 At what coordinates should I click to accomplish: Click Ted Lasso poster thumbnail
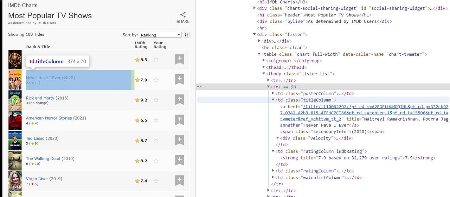coord(15,141)
